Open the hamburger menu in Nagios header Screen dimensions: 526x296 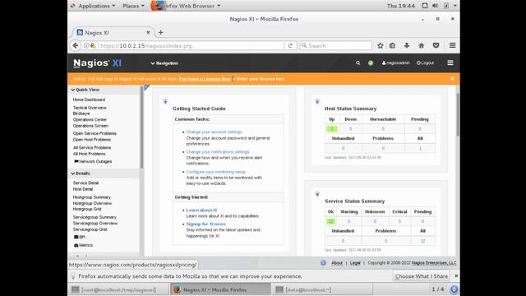tap(450, 62)
